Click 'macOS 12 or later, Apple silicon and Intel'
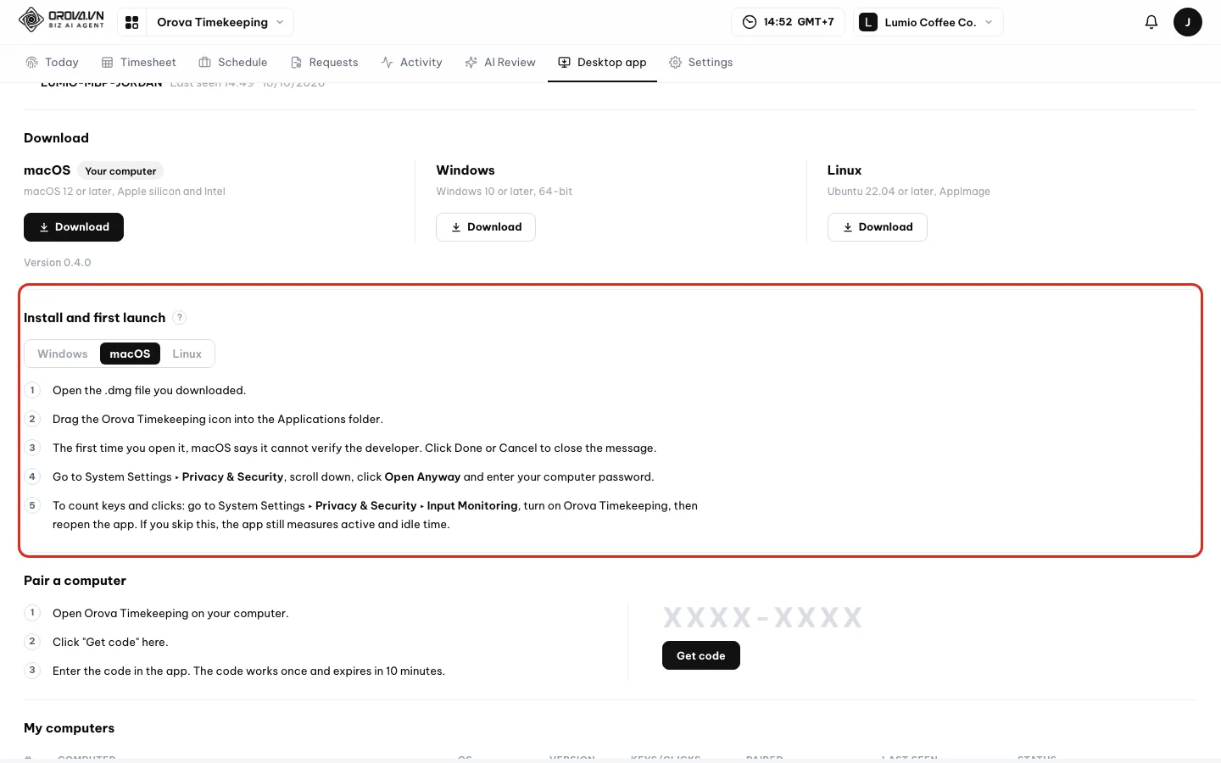The image size is (1221, 763). tap(125, 192)
